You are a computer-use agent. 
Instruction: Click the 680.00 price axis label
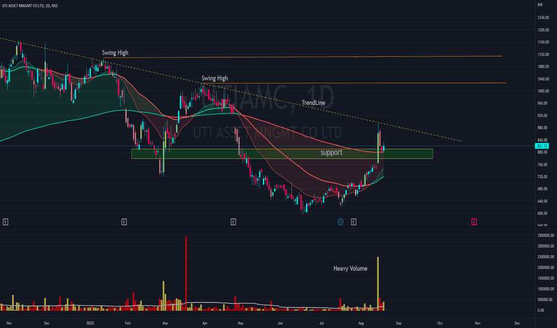[543, 189]
